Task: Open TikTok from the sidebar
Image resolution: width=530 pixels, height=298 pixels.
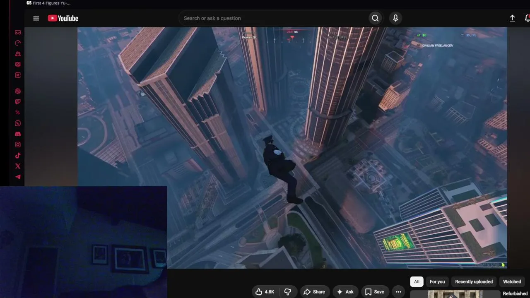Action: [18, 156]
